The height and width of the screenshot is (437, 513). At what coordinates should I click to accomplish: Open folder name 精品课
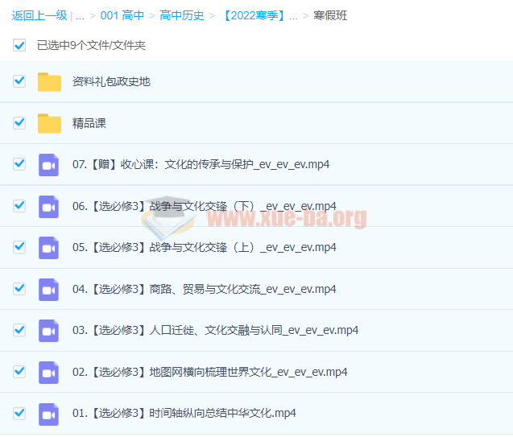click(x=89, y=123)
